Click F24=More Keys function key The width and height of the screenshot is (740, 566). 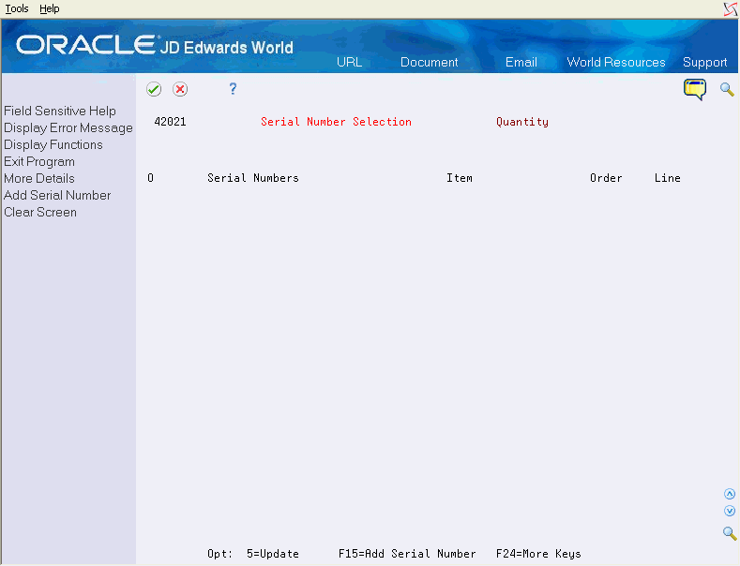538,554
